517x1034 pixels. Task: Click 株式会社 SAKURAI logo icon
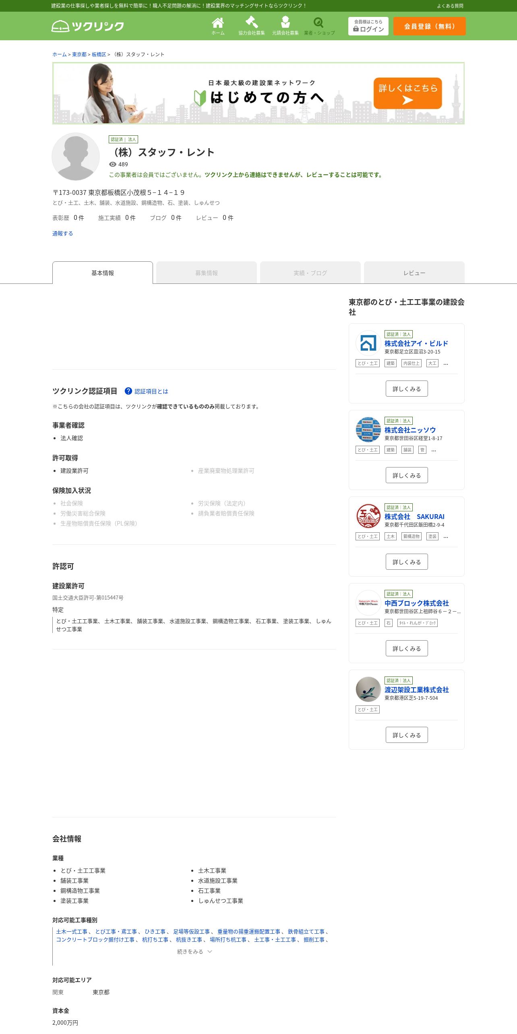point(368,516)
